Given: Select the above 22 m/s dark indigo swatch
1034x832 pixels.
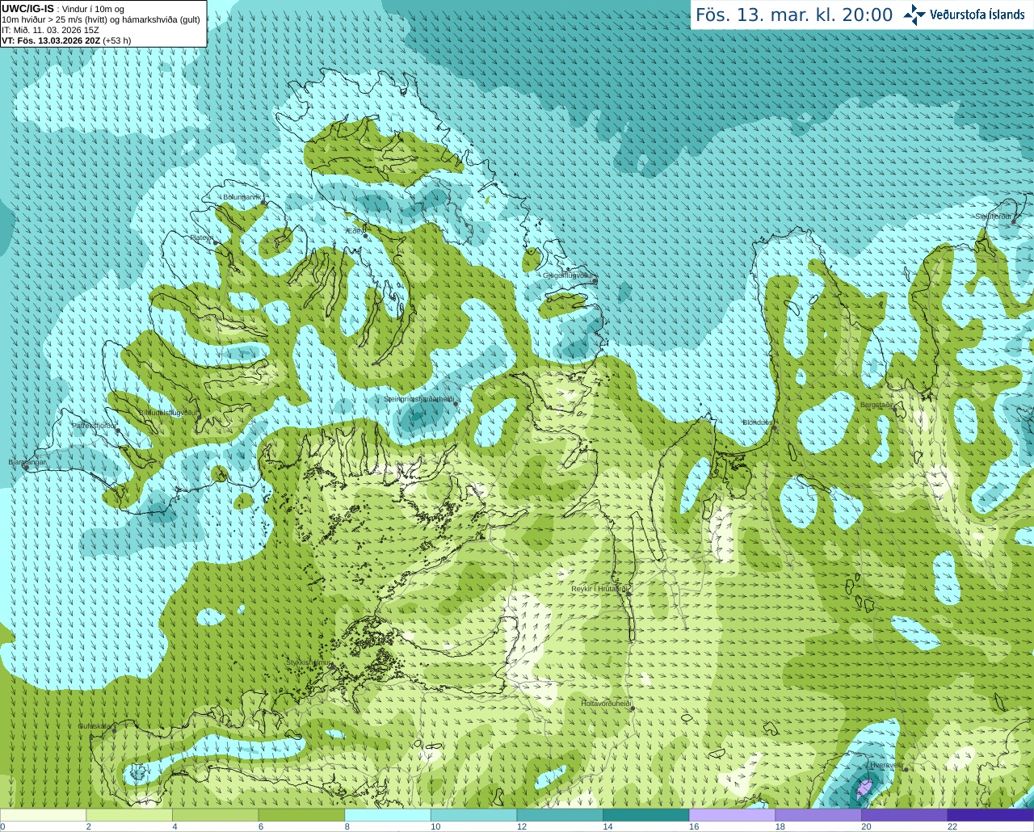Looking at the screenshot, I should 990,815.
